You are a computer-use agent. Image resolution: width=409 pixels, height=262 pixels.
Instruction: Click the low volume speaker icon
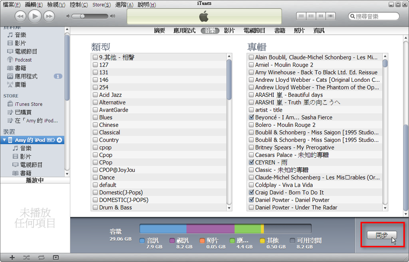(68, 16)
